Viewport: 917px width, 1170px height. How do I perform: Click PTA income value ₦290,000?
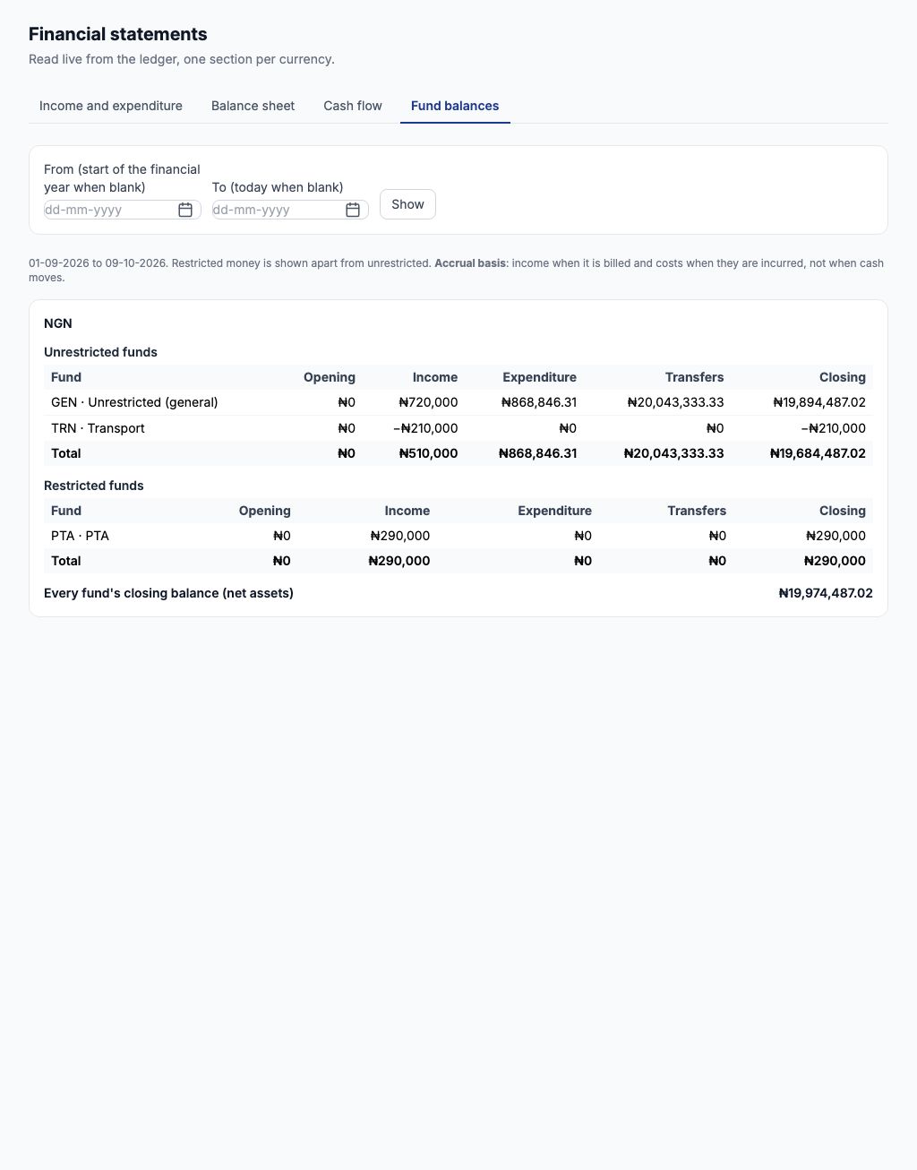(399, 536)
